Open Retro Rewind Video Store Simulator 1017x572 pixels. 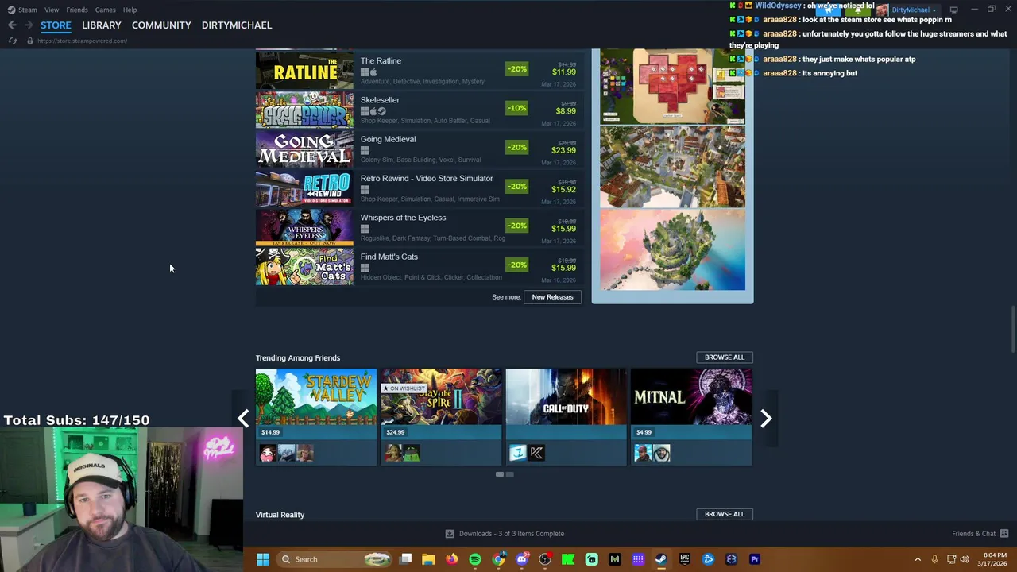(x=420, y=187)
